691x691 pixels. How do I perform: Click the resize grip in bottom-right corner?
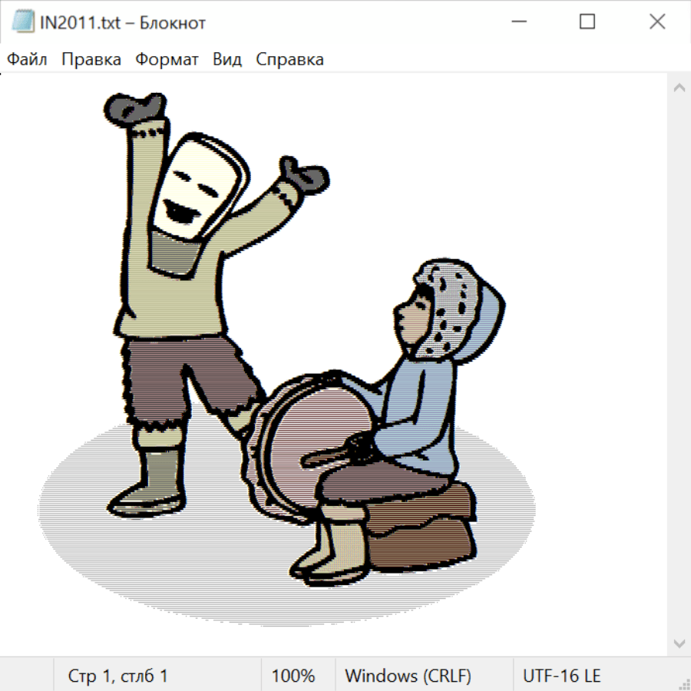[683, 683]
